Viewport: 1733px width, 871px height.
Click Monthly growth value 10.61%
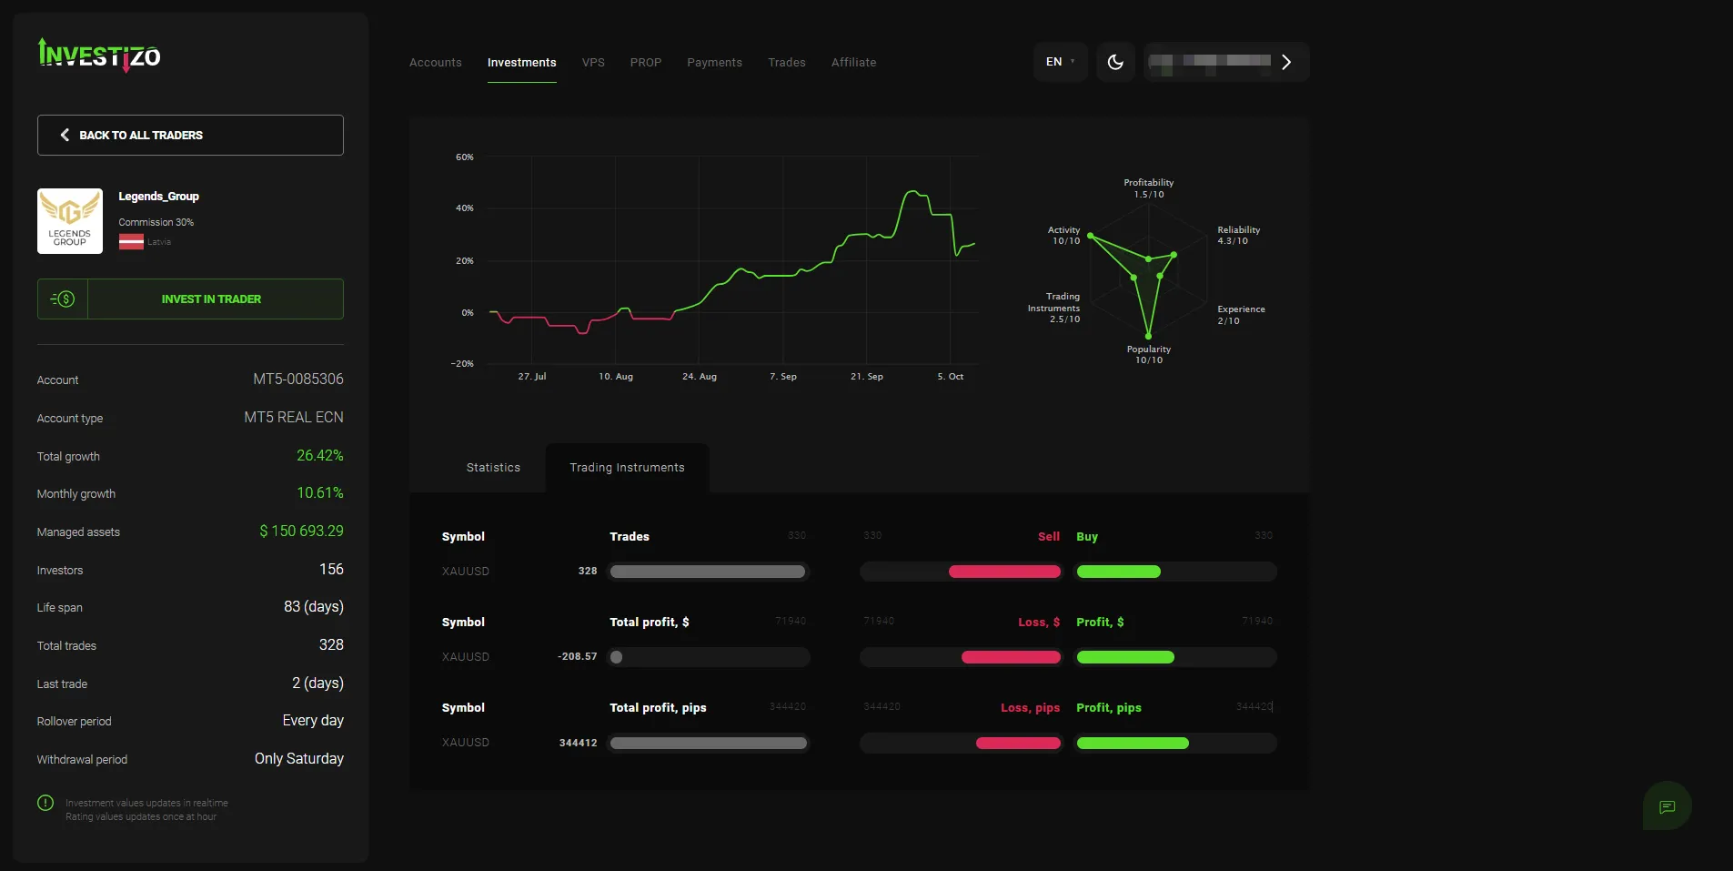(320, 493)
